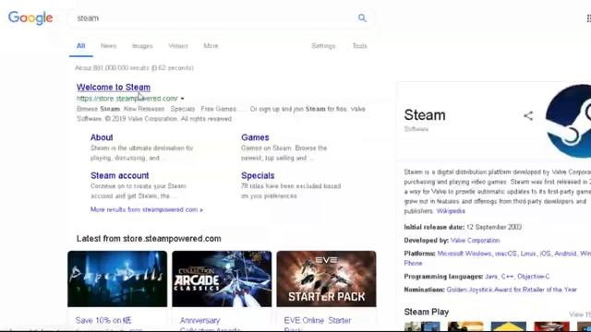Image resolution: width=591 pixels, height=332 pixels.
Task: Click the C++ programming language link
Action: pyautogui.click(x=507, y=277)
